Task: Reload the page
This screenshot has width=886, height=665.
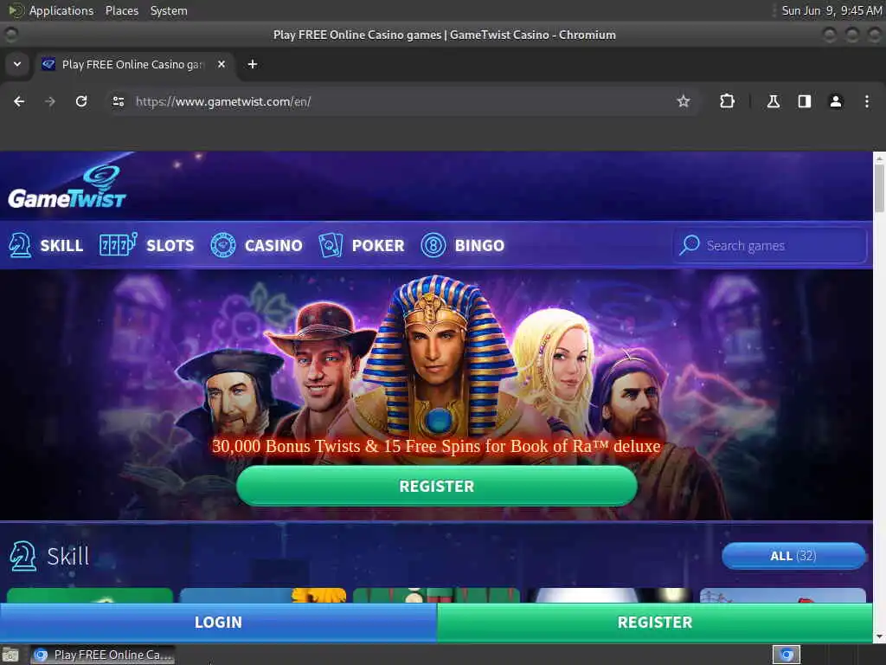Action: tap(81, 101)
